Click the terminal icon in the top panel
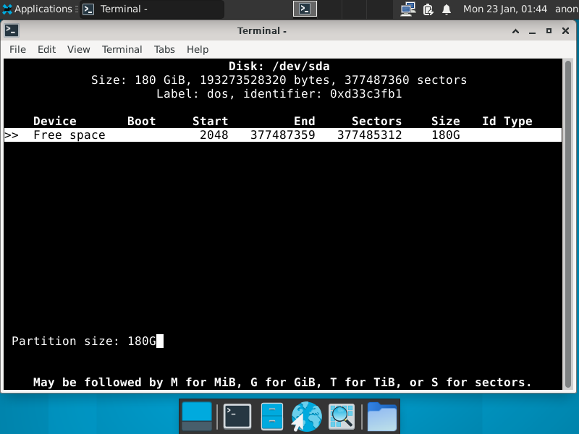The height and width of the screenshot is (434, 579). [x=305, y=9]
